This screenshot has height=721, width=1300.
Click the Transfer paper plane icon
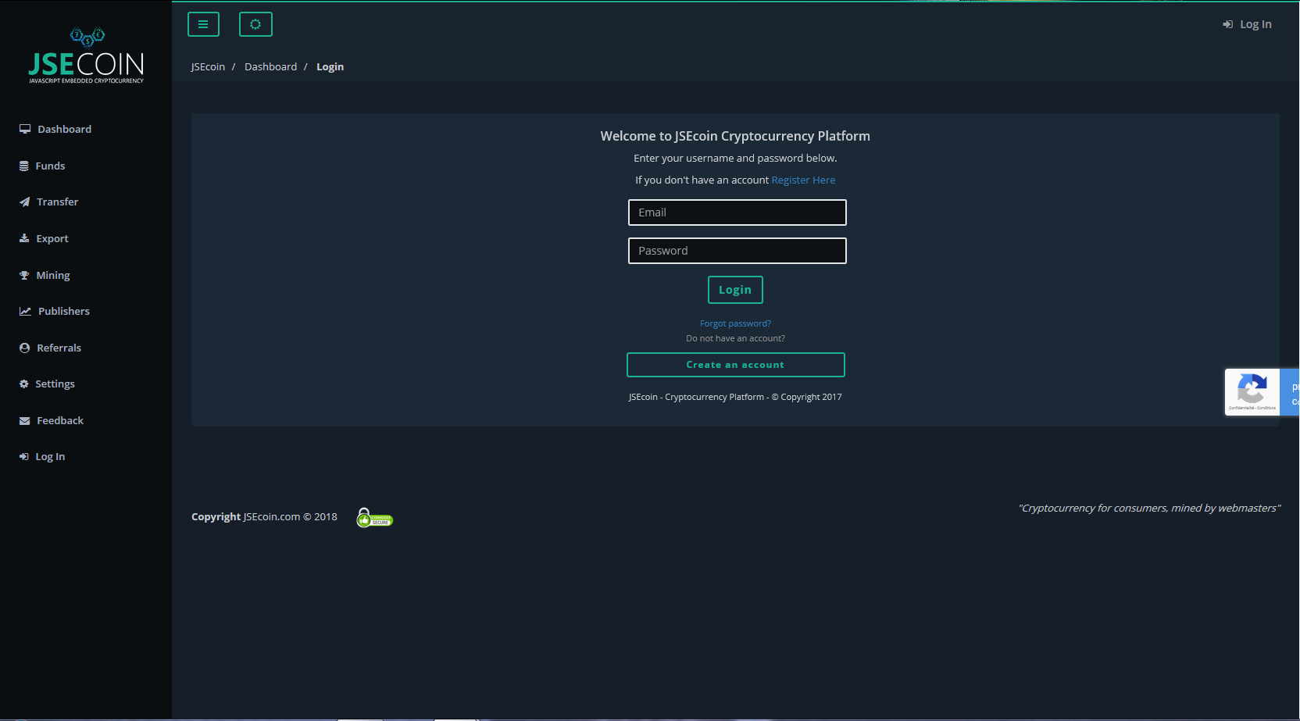pos(25,202)
